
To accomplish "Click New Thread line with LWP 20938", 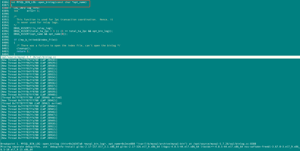I will [x=29, y=89].
